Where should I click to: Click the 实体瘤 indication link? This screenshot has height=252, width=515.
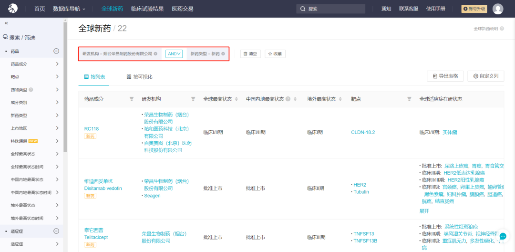[x=450, y=132]
